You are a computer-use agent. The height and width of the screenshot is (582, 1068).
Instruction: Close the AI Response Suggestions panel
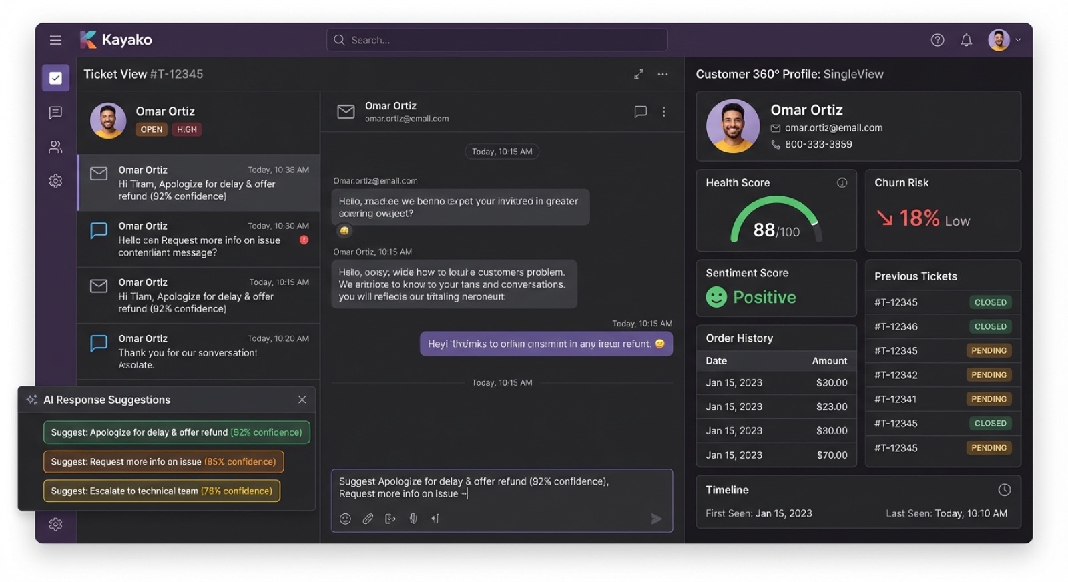[x=302, y=399]
